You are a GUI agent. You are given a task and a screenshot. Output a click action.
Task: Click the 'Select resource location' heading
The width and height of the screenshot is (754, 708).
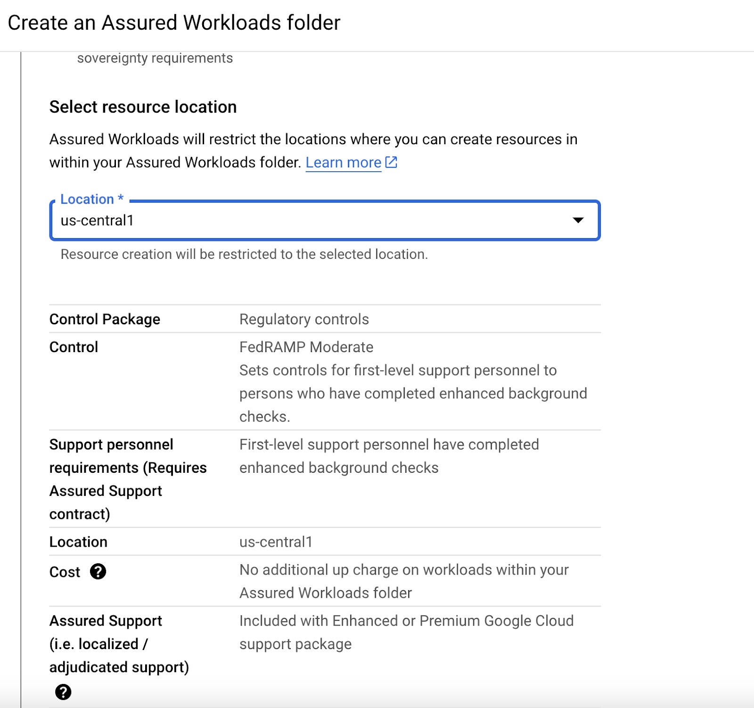click(x=143, y=107)
